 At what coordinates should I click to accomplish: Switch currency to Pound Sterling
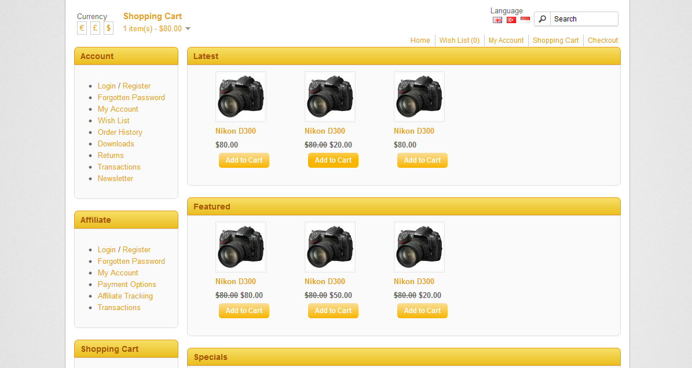pos(95,28)
